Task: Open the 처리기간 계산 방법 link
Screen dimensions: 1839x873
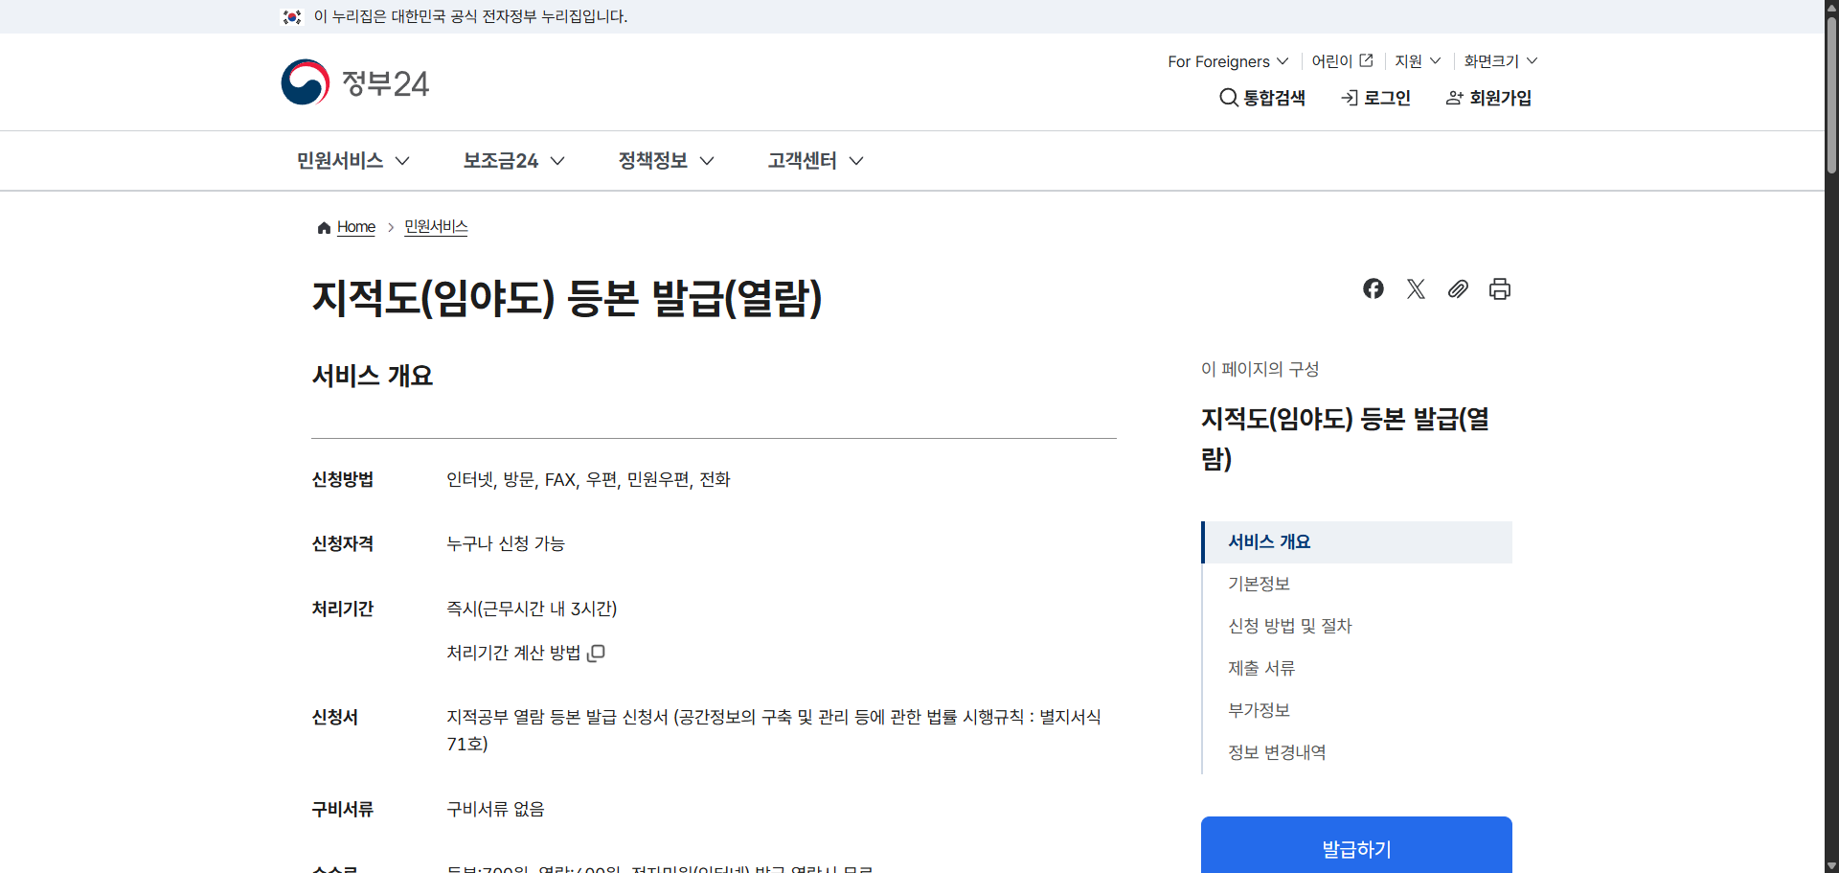Action: [525, 653]
